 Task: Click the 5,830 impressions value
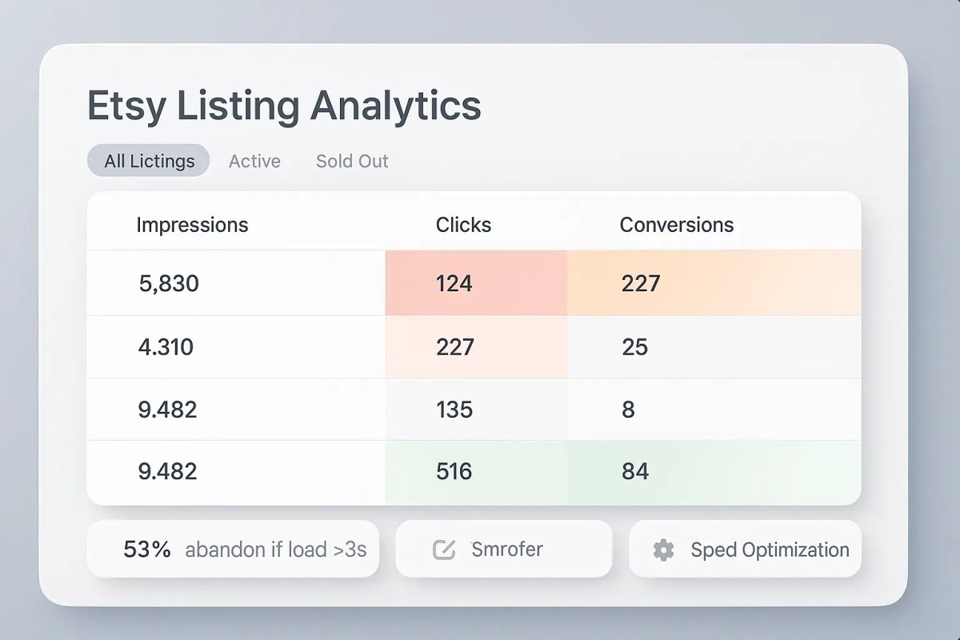pos(169,282)
